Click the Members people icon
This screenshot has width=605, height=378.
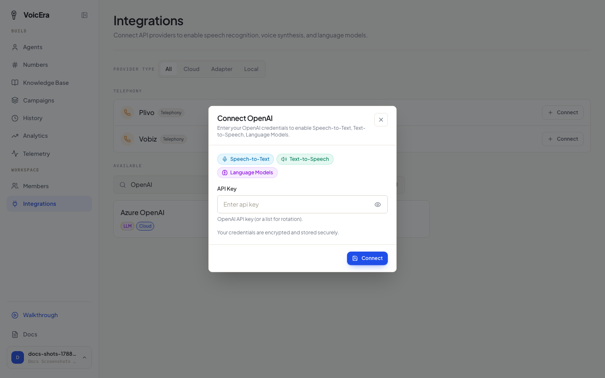pyautogui.click(x=15, y=186)
